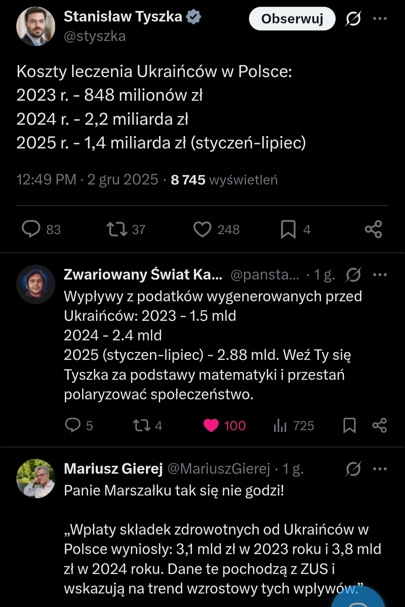
Task: Open the @styszka handle link
Action: pos(94,36)
